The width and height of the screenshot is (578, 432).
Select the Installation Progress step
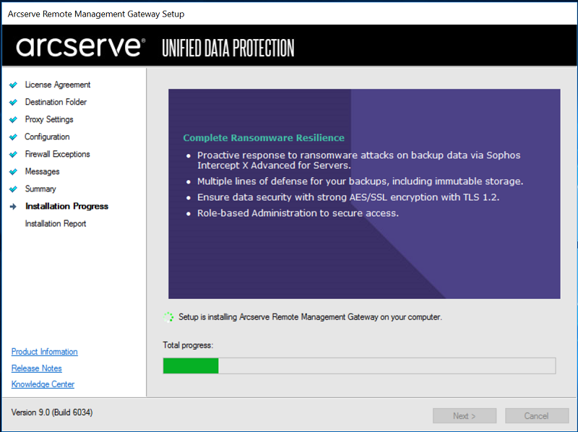click(66, 206)
